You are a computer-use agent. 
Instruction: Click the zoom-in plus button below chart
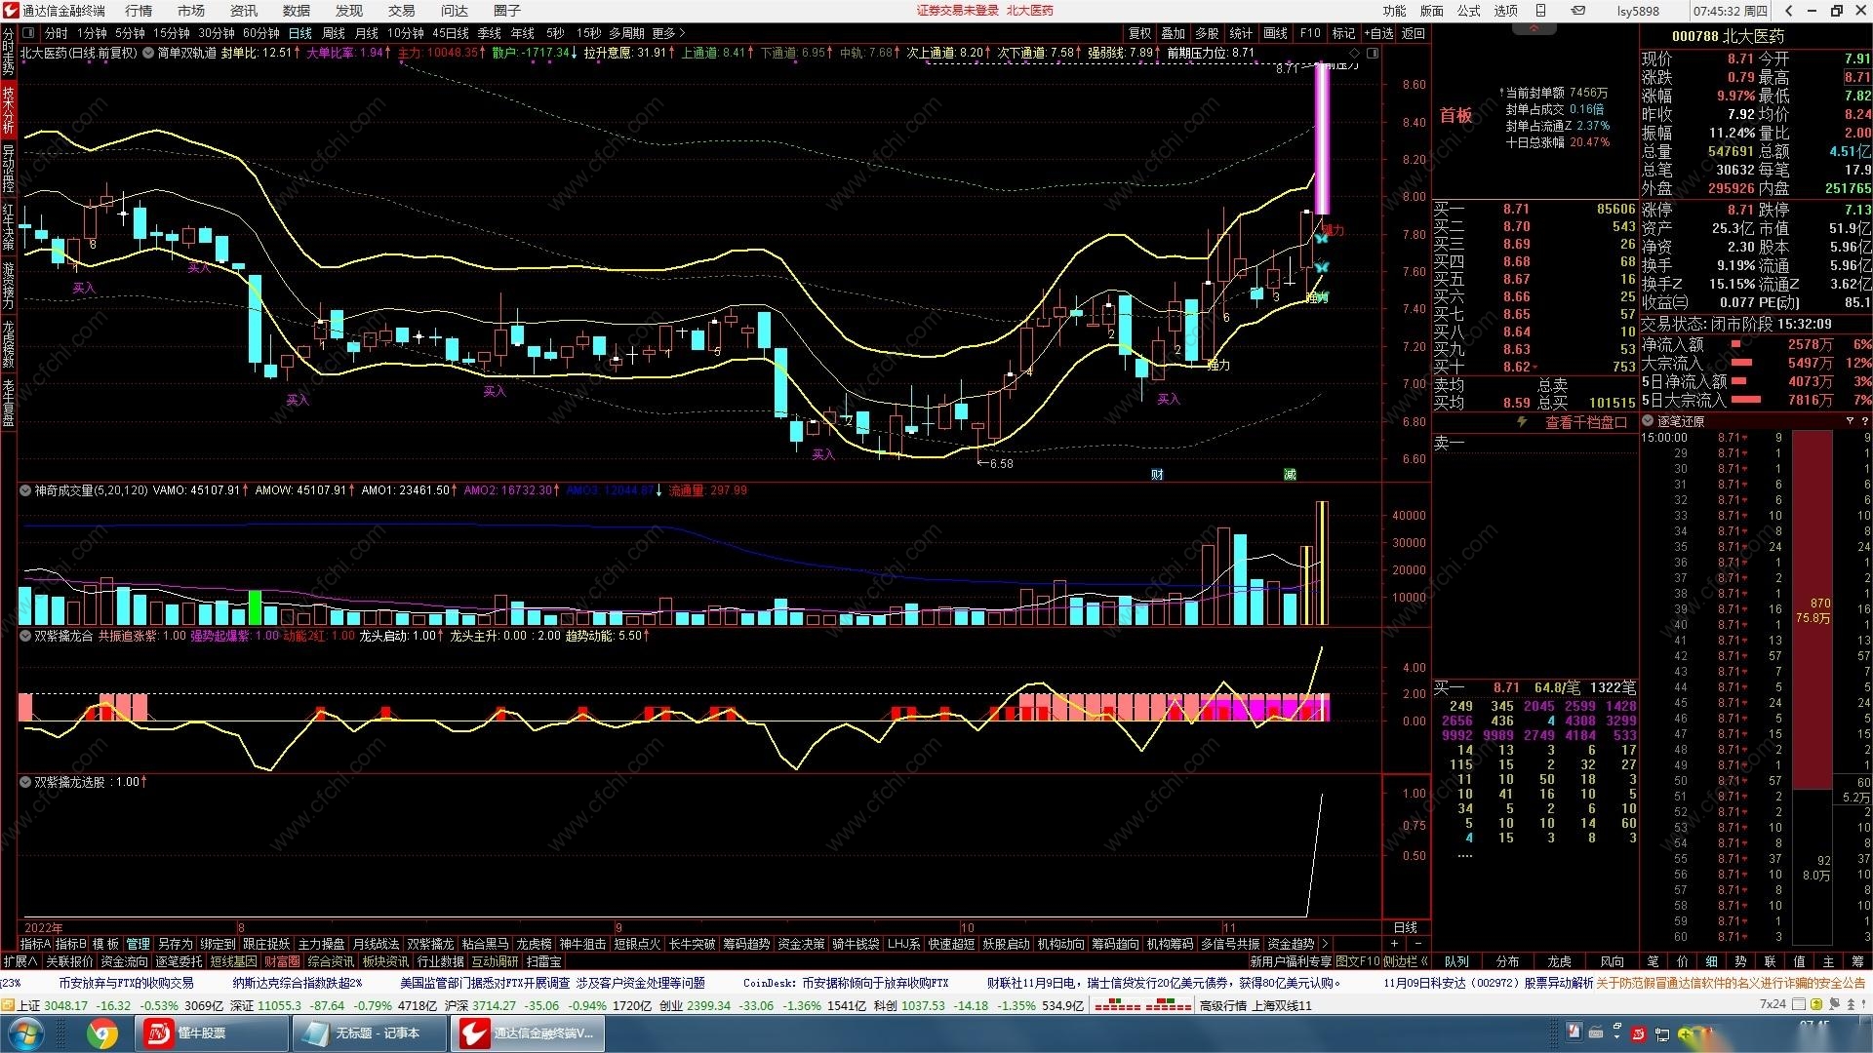1394,944
